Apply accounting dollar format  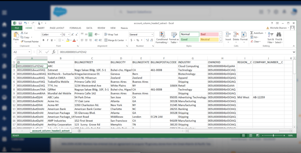[x=131, y=40]
